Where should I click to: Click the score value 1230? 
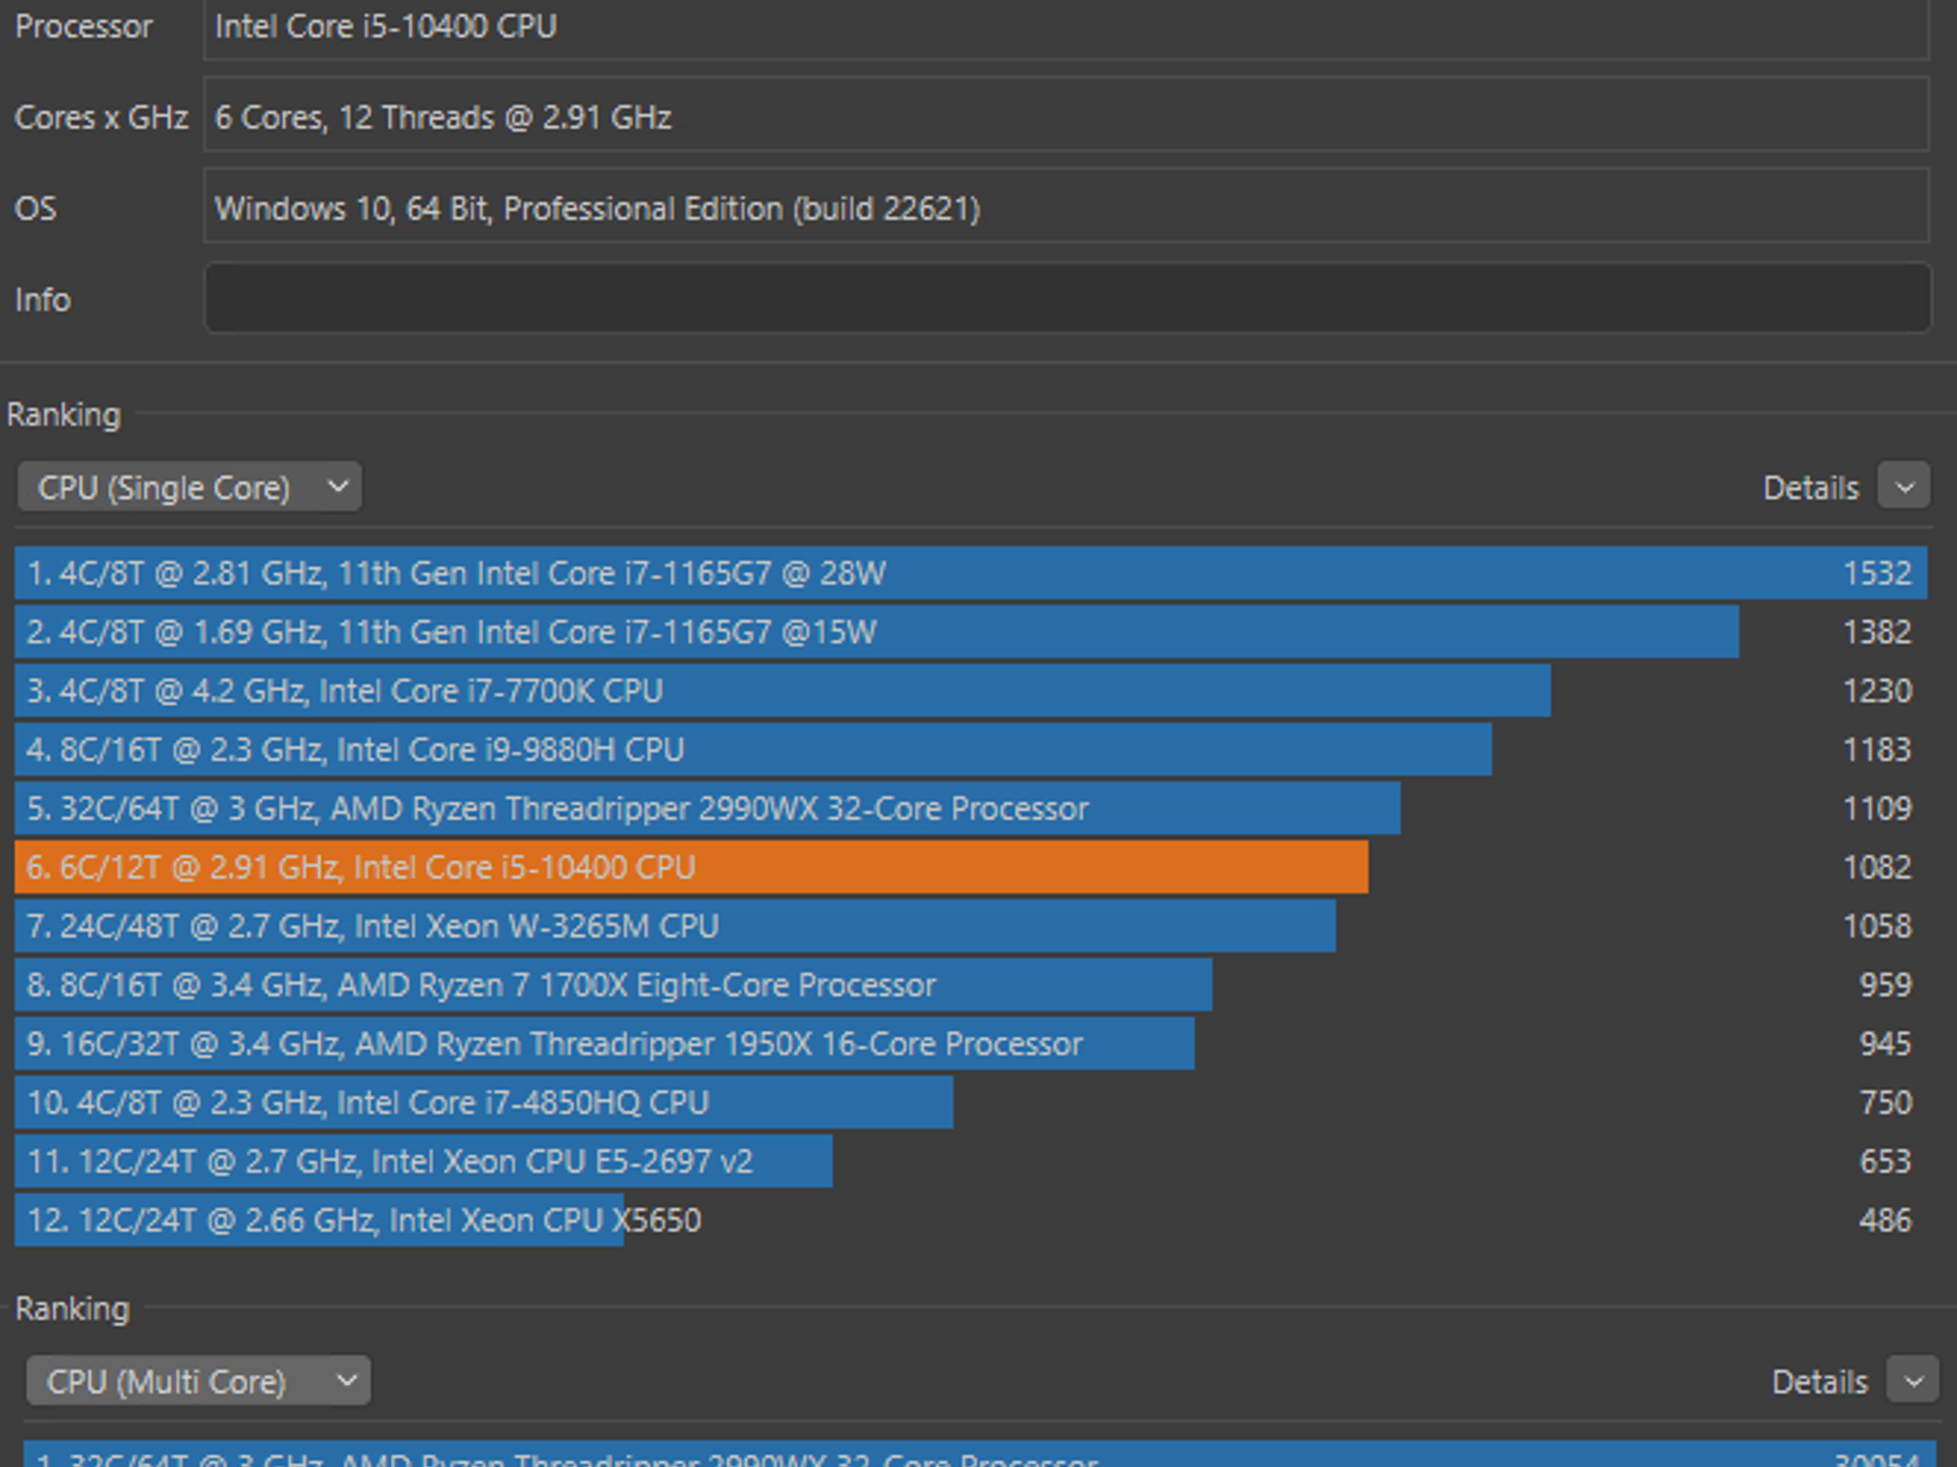click(x=1877, y=691)
